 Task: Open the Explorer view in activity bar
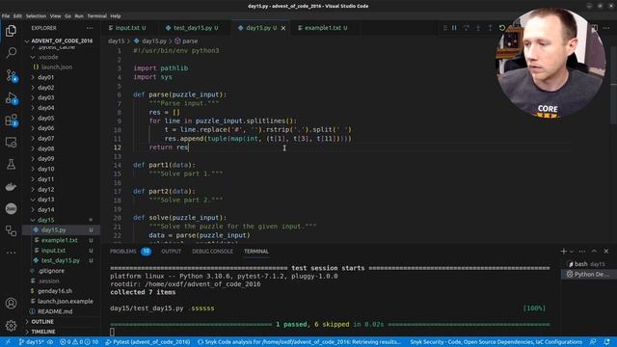click(11, 30)
